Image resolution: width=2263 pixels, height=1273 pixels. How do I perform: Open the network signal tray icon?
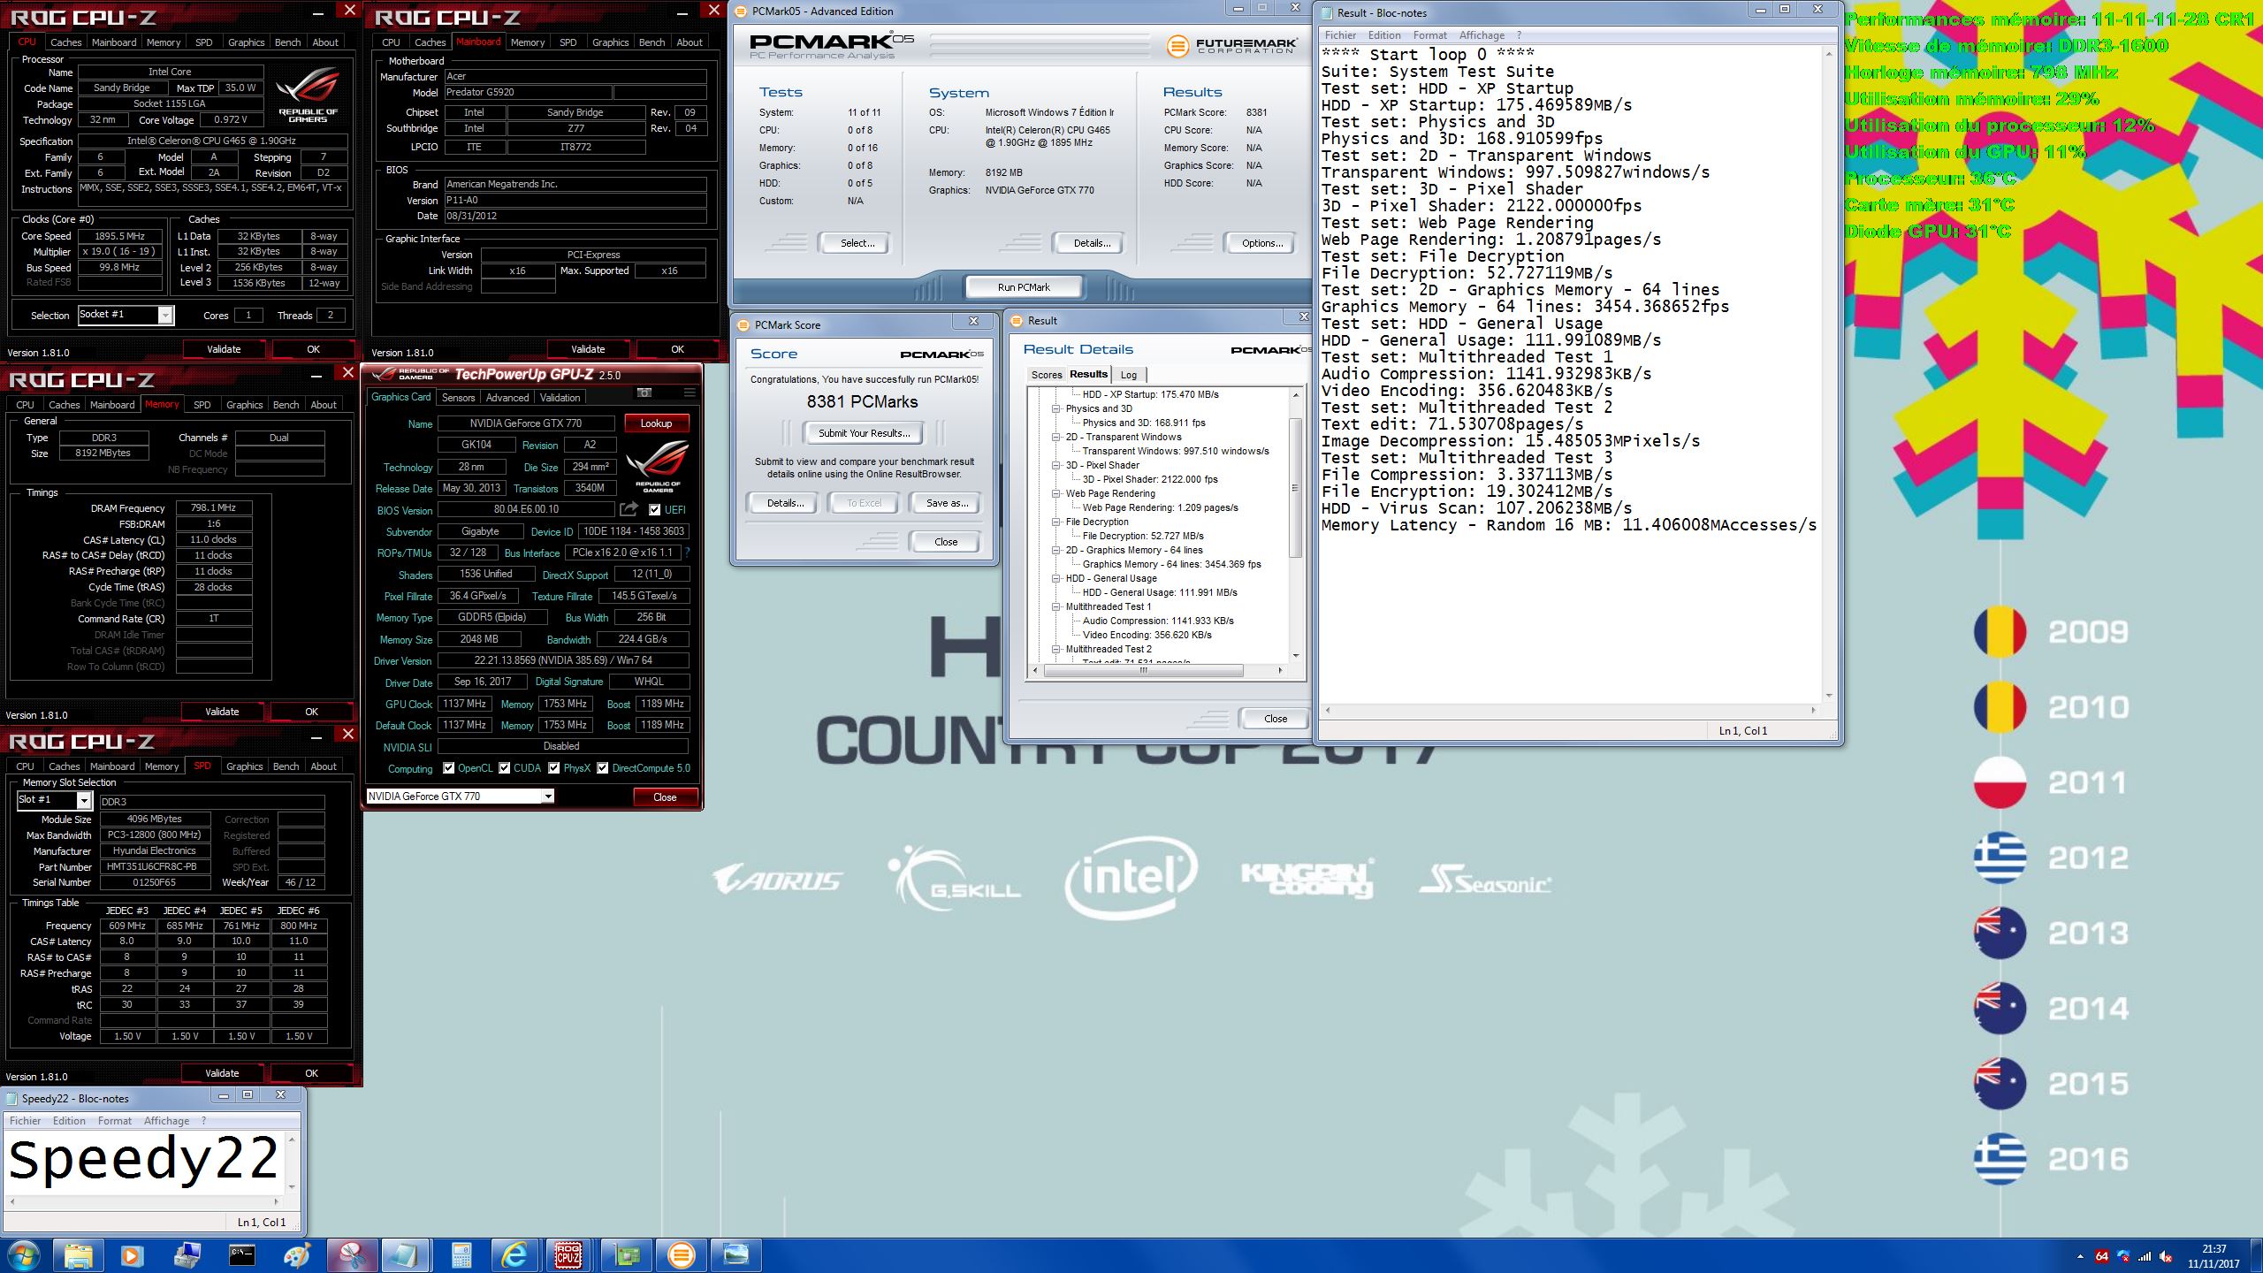pos(2144,1256)
